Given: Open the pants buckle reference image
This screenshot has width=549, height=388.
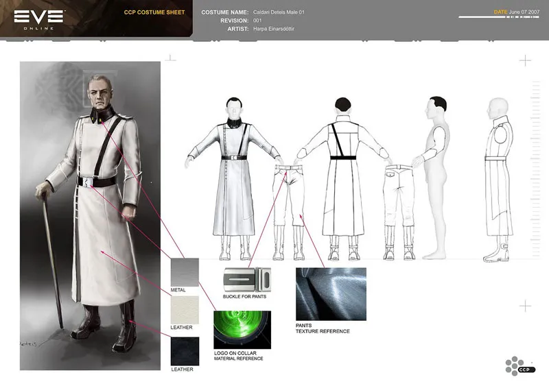Looking at the screenshot, I should point(247,280).
